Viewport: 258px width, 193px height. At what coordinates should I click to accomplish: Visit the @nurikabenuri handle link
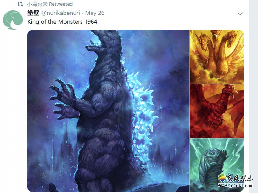point(60,13)
